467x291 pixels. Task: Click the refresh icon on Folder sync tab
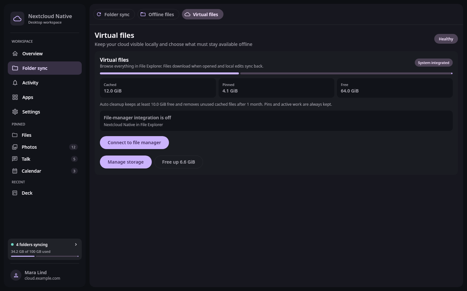point(99,14)
